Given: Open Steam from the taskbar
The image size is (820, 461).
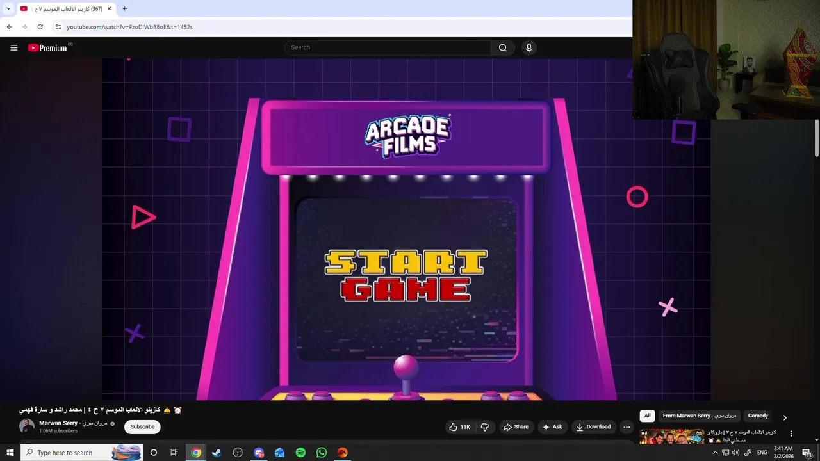Looking at the screenshot, I should (x=217, y=453).
